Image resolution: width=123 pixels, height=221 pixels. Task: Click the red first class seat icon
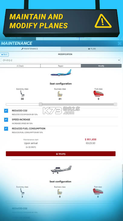point(99,93)
